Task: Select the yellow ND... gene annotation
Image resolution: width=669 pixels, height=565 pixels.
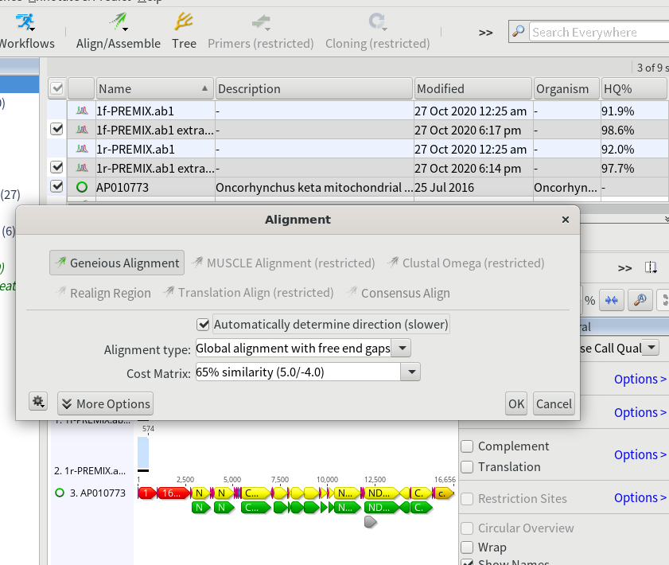Action: (380, 493)
